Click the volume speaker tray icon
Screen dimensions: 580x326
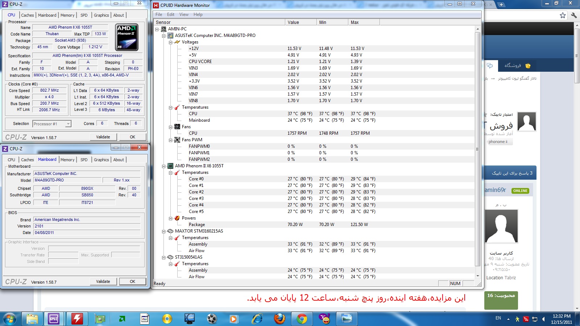click(543, 319)
